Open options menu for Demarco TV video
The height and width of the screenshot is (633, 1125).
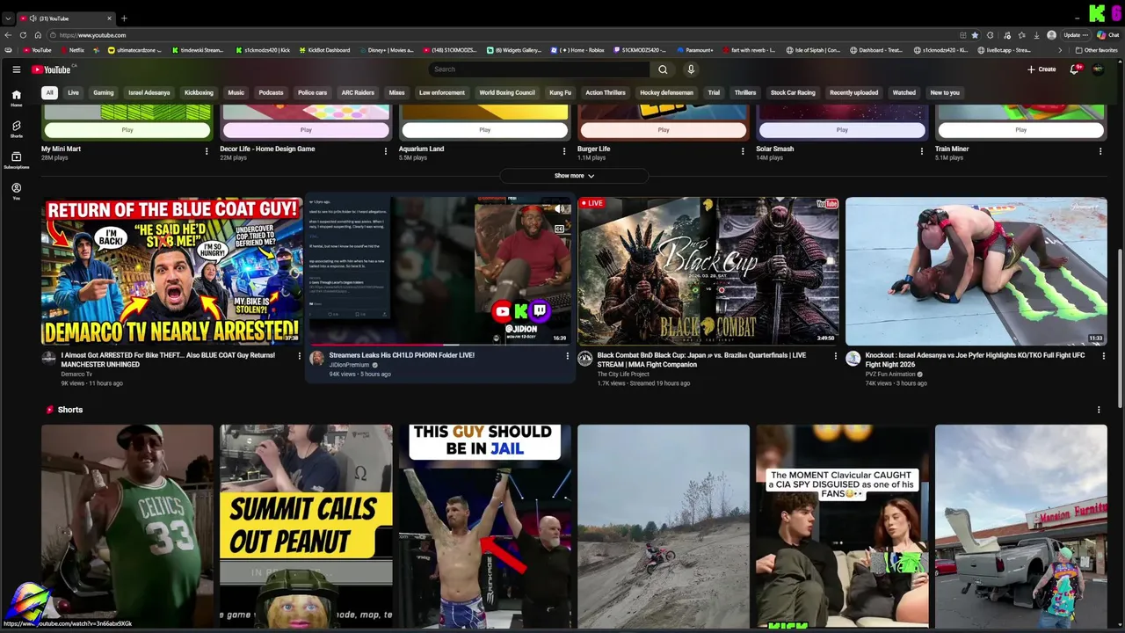click(x=299, y=356)
